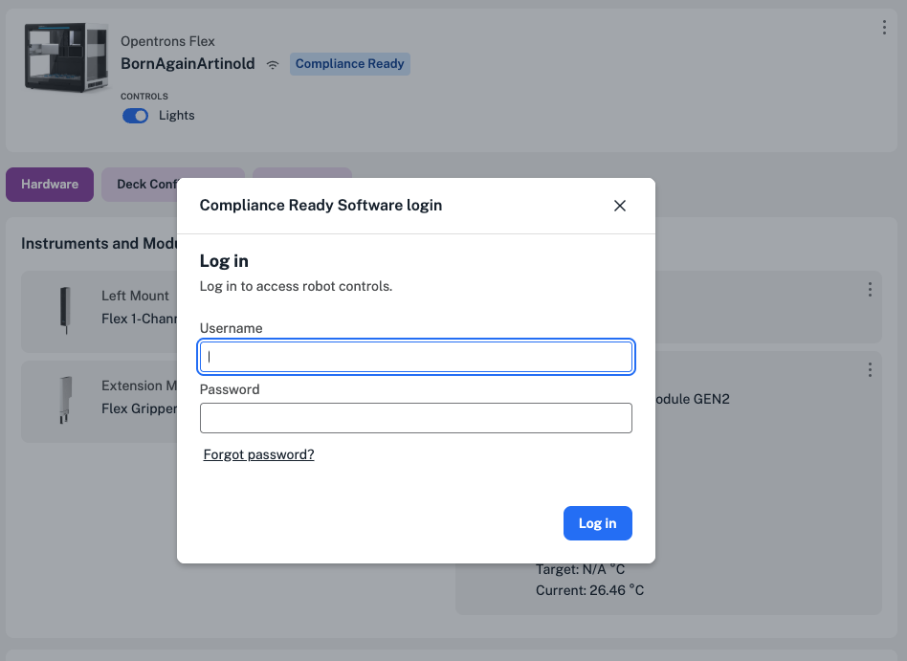Submit with the blue Log in button
907x661 pixels.
(598, 523)
